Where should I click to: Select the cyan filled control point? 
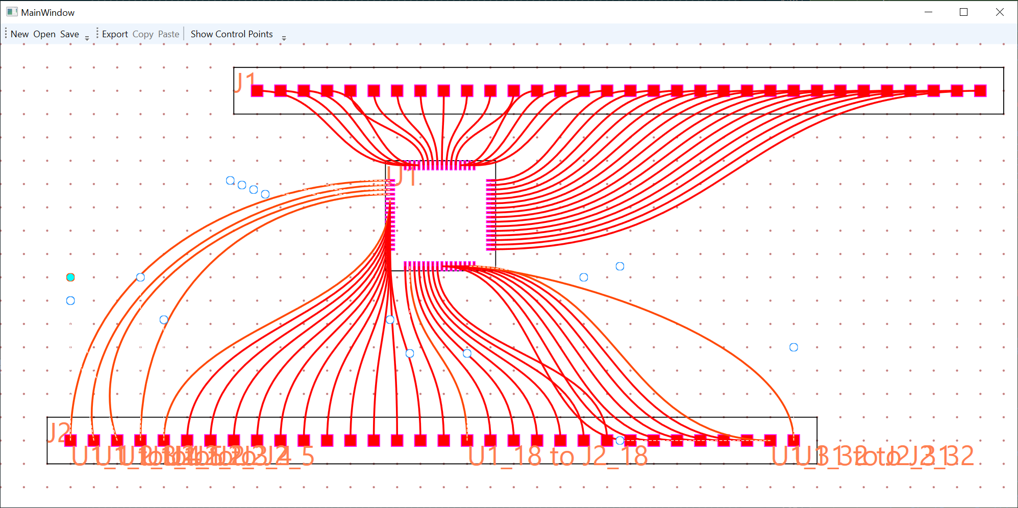pos(70,277)
